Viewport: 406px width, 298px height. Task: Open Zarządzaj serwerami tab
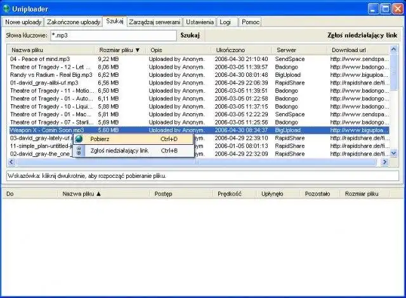(155, 22)
